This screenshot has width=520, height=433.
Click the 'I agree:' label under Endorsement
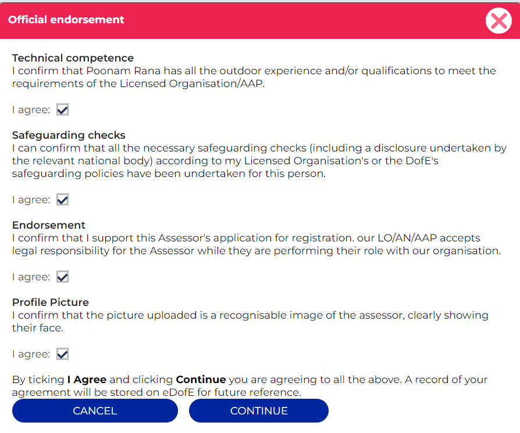click(x=31, y=277)
